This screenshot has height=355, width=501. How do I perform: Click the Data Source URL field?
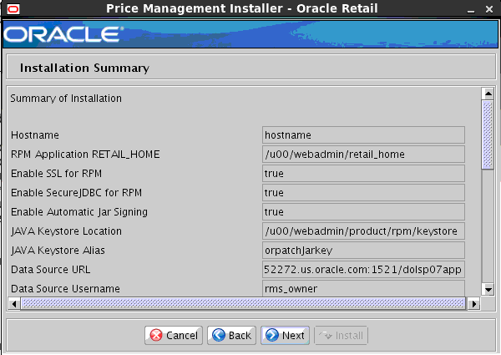(363, 269)
